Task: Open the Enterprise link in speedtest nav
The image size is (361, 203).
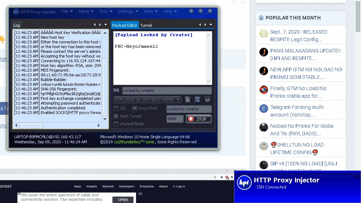Action: tap(147, 186)
